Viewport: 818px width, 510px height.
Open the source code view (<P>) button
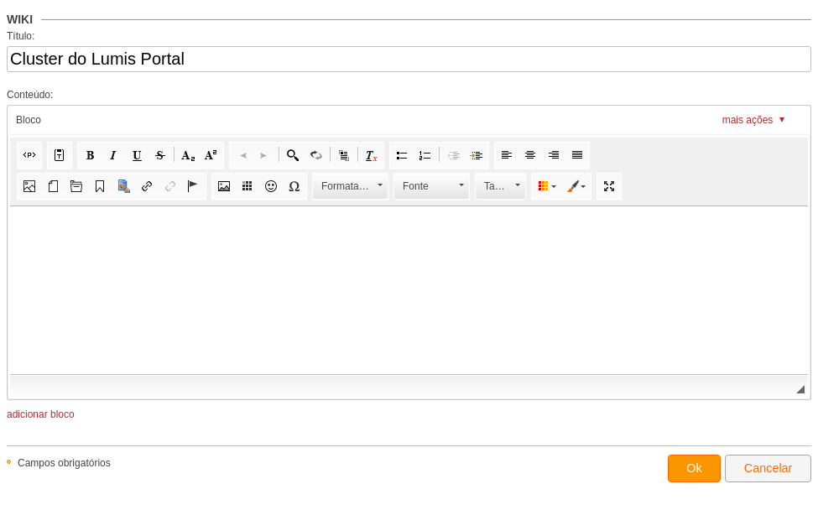[29, 155]
